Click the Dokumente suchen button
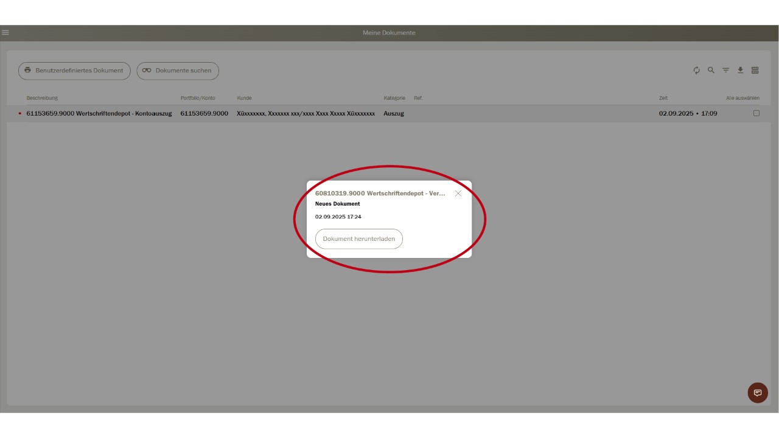Viewport: 779px width, 438px height. (178, 71)
